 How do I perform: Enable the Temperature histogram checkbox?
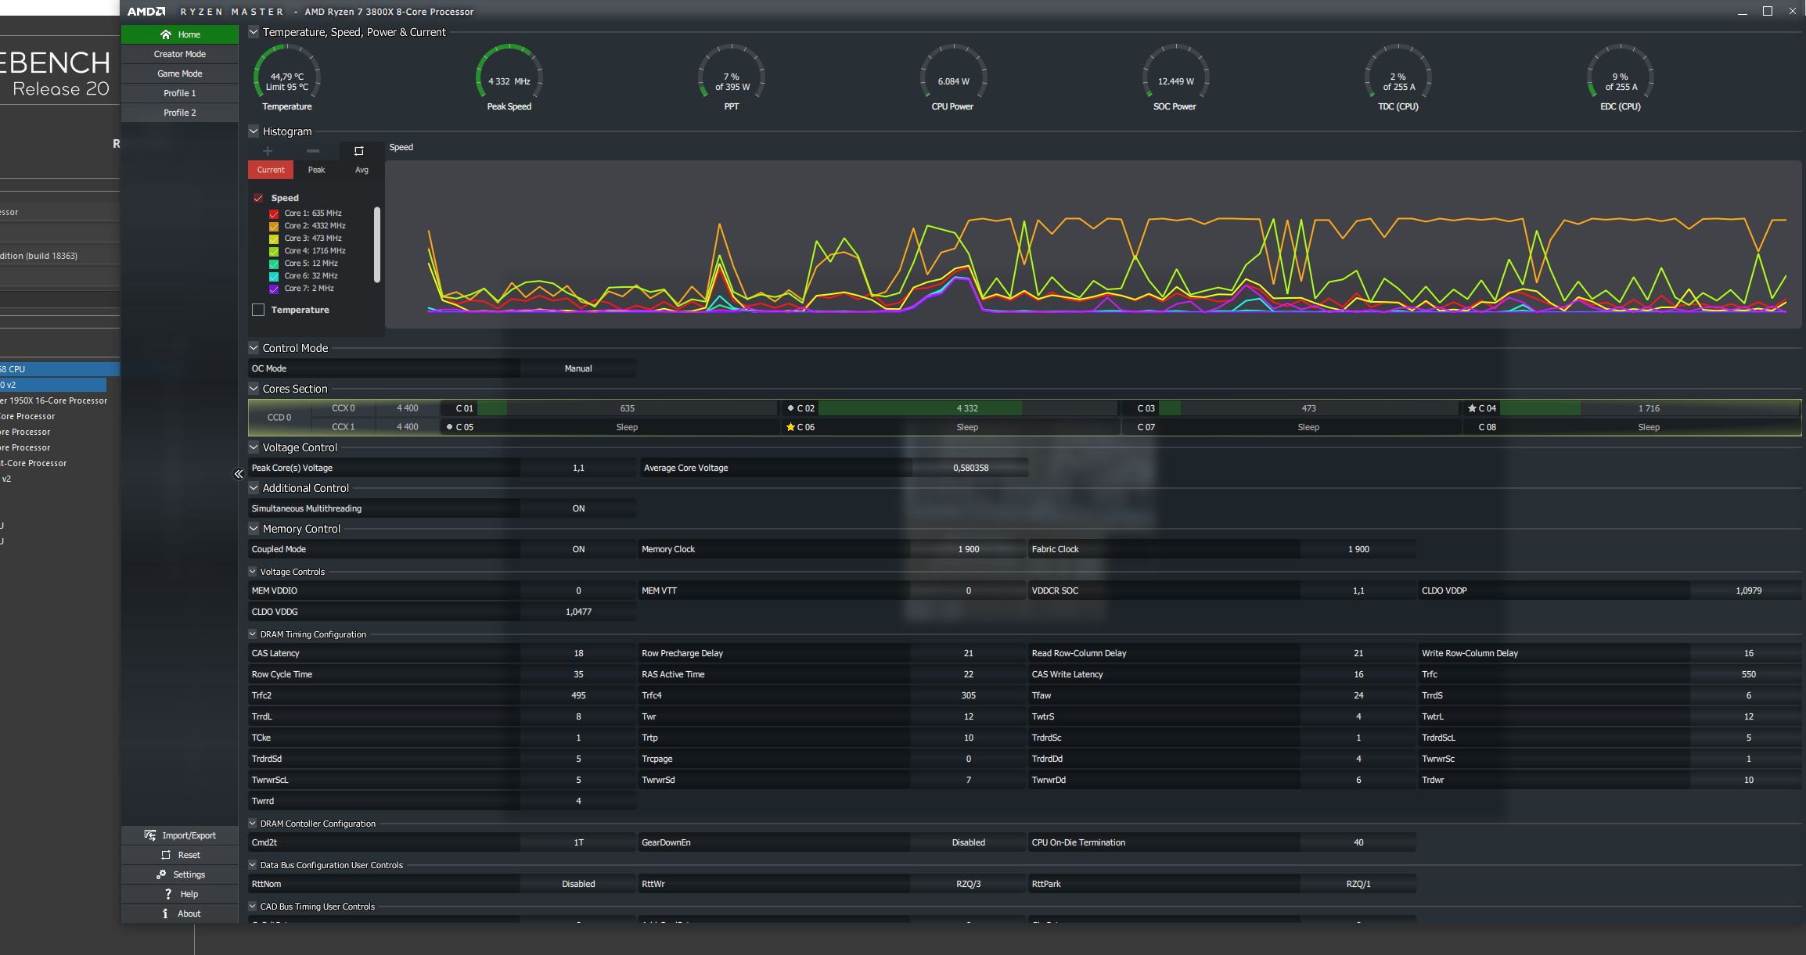coord(258,310)
